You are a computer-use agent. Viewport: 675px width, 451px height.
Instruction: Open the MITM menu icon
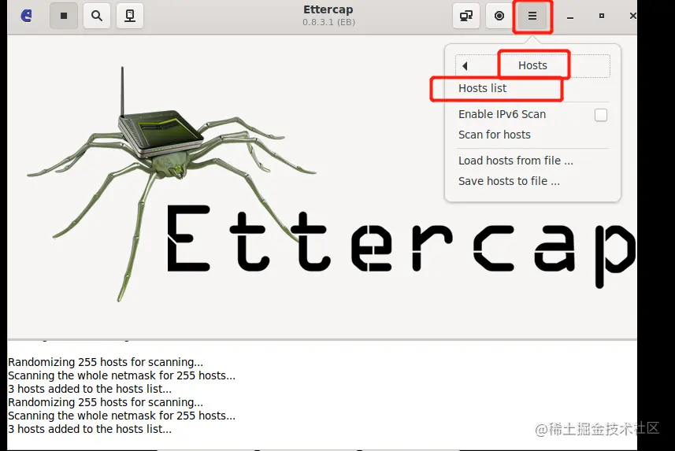pos(466,16)
